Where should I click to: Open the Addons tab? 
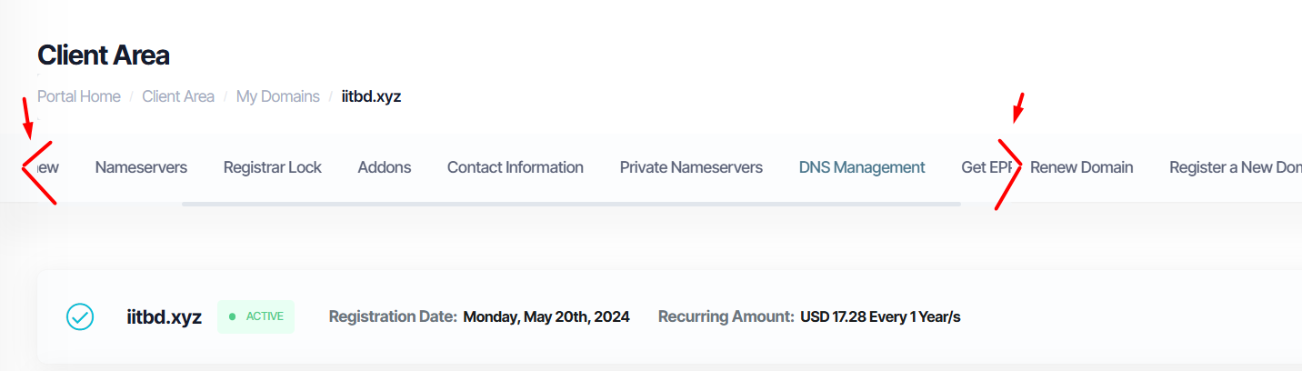pos(385,167)
